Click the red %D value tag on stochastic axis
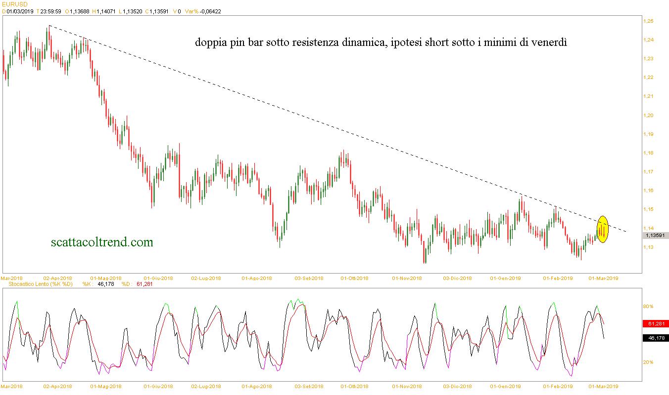The image size is (669, 395). [x=654, y=324]
